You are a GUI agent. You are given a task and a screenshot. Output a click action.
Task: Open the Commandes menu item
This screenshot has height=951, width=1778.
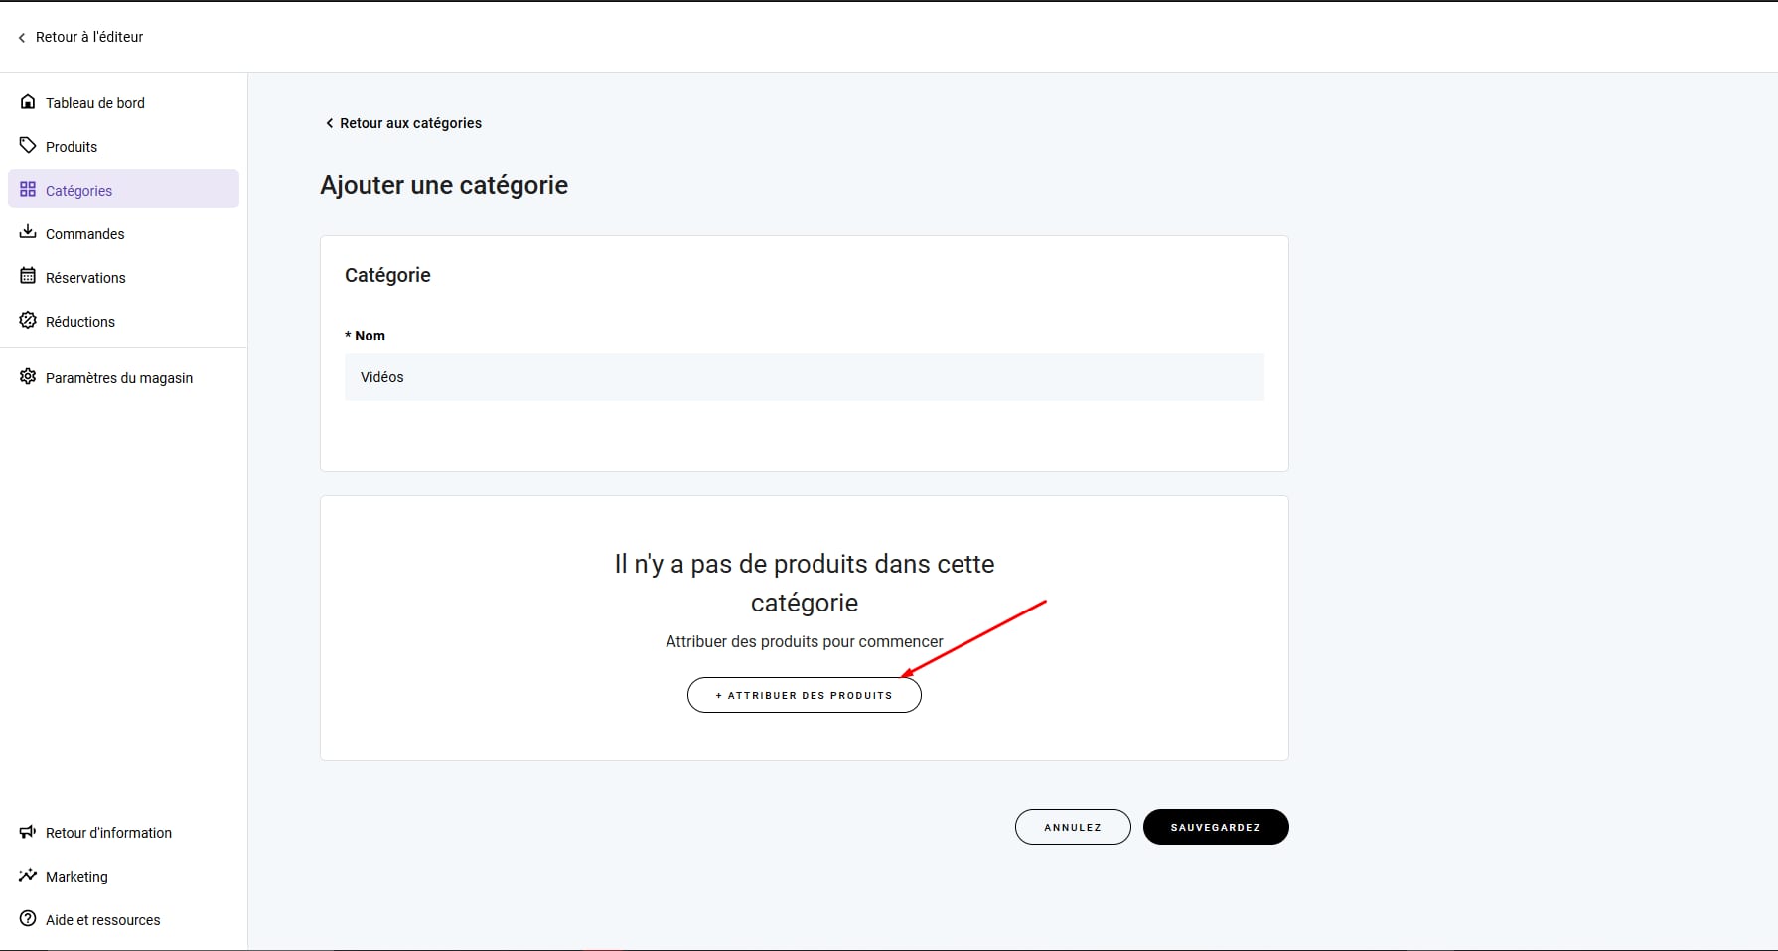click(x=85, y=234)
